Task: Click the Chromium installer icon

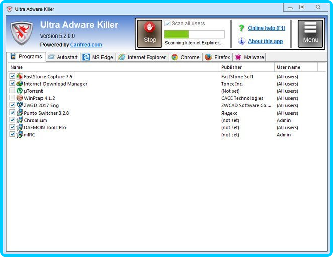Action: tap(20, 120)
